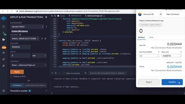
Task: Open the Account address dropdown
Action: point(25,38)
